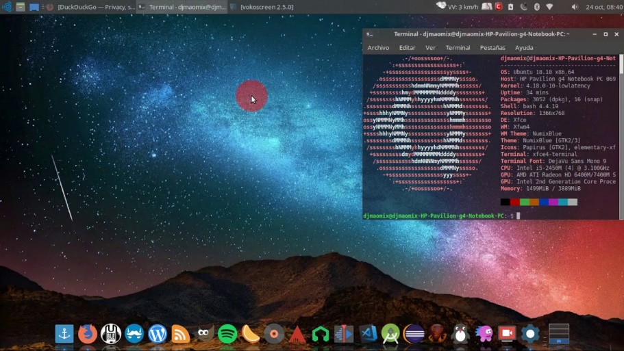Switch to the DuckDuckGo browser window
Viewport: 624px width, 351px height.
pyautogui.click(x=91, y=7)
